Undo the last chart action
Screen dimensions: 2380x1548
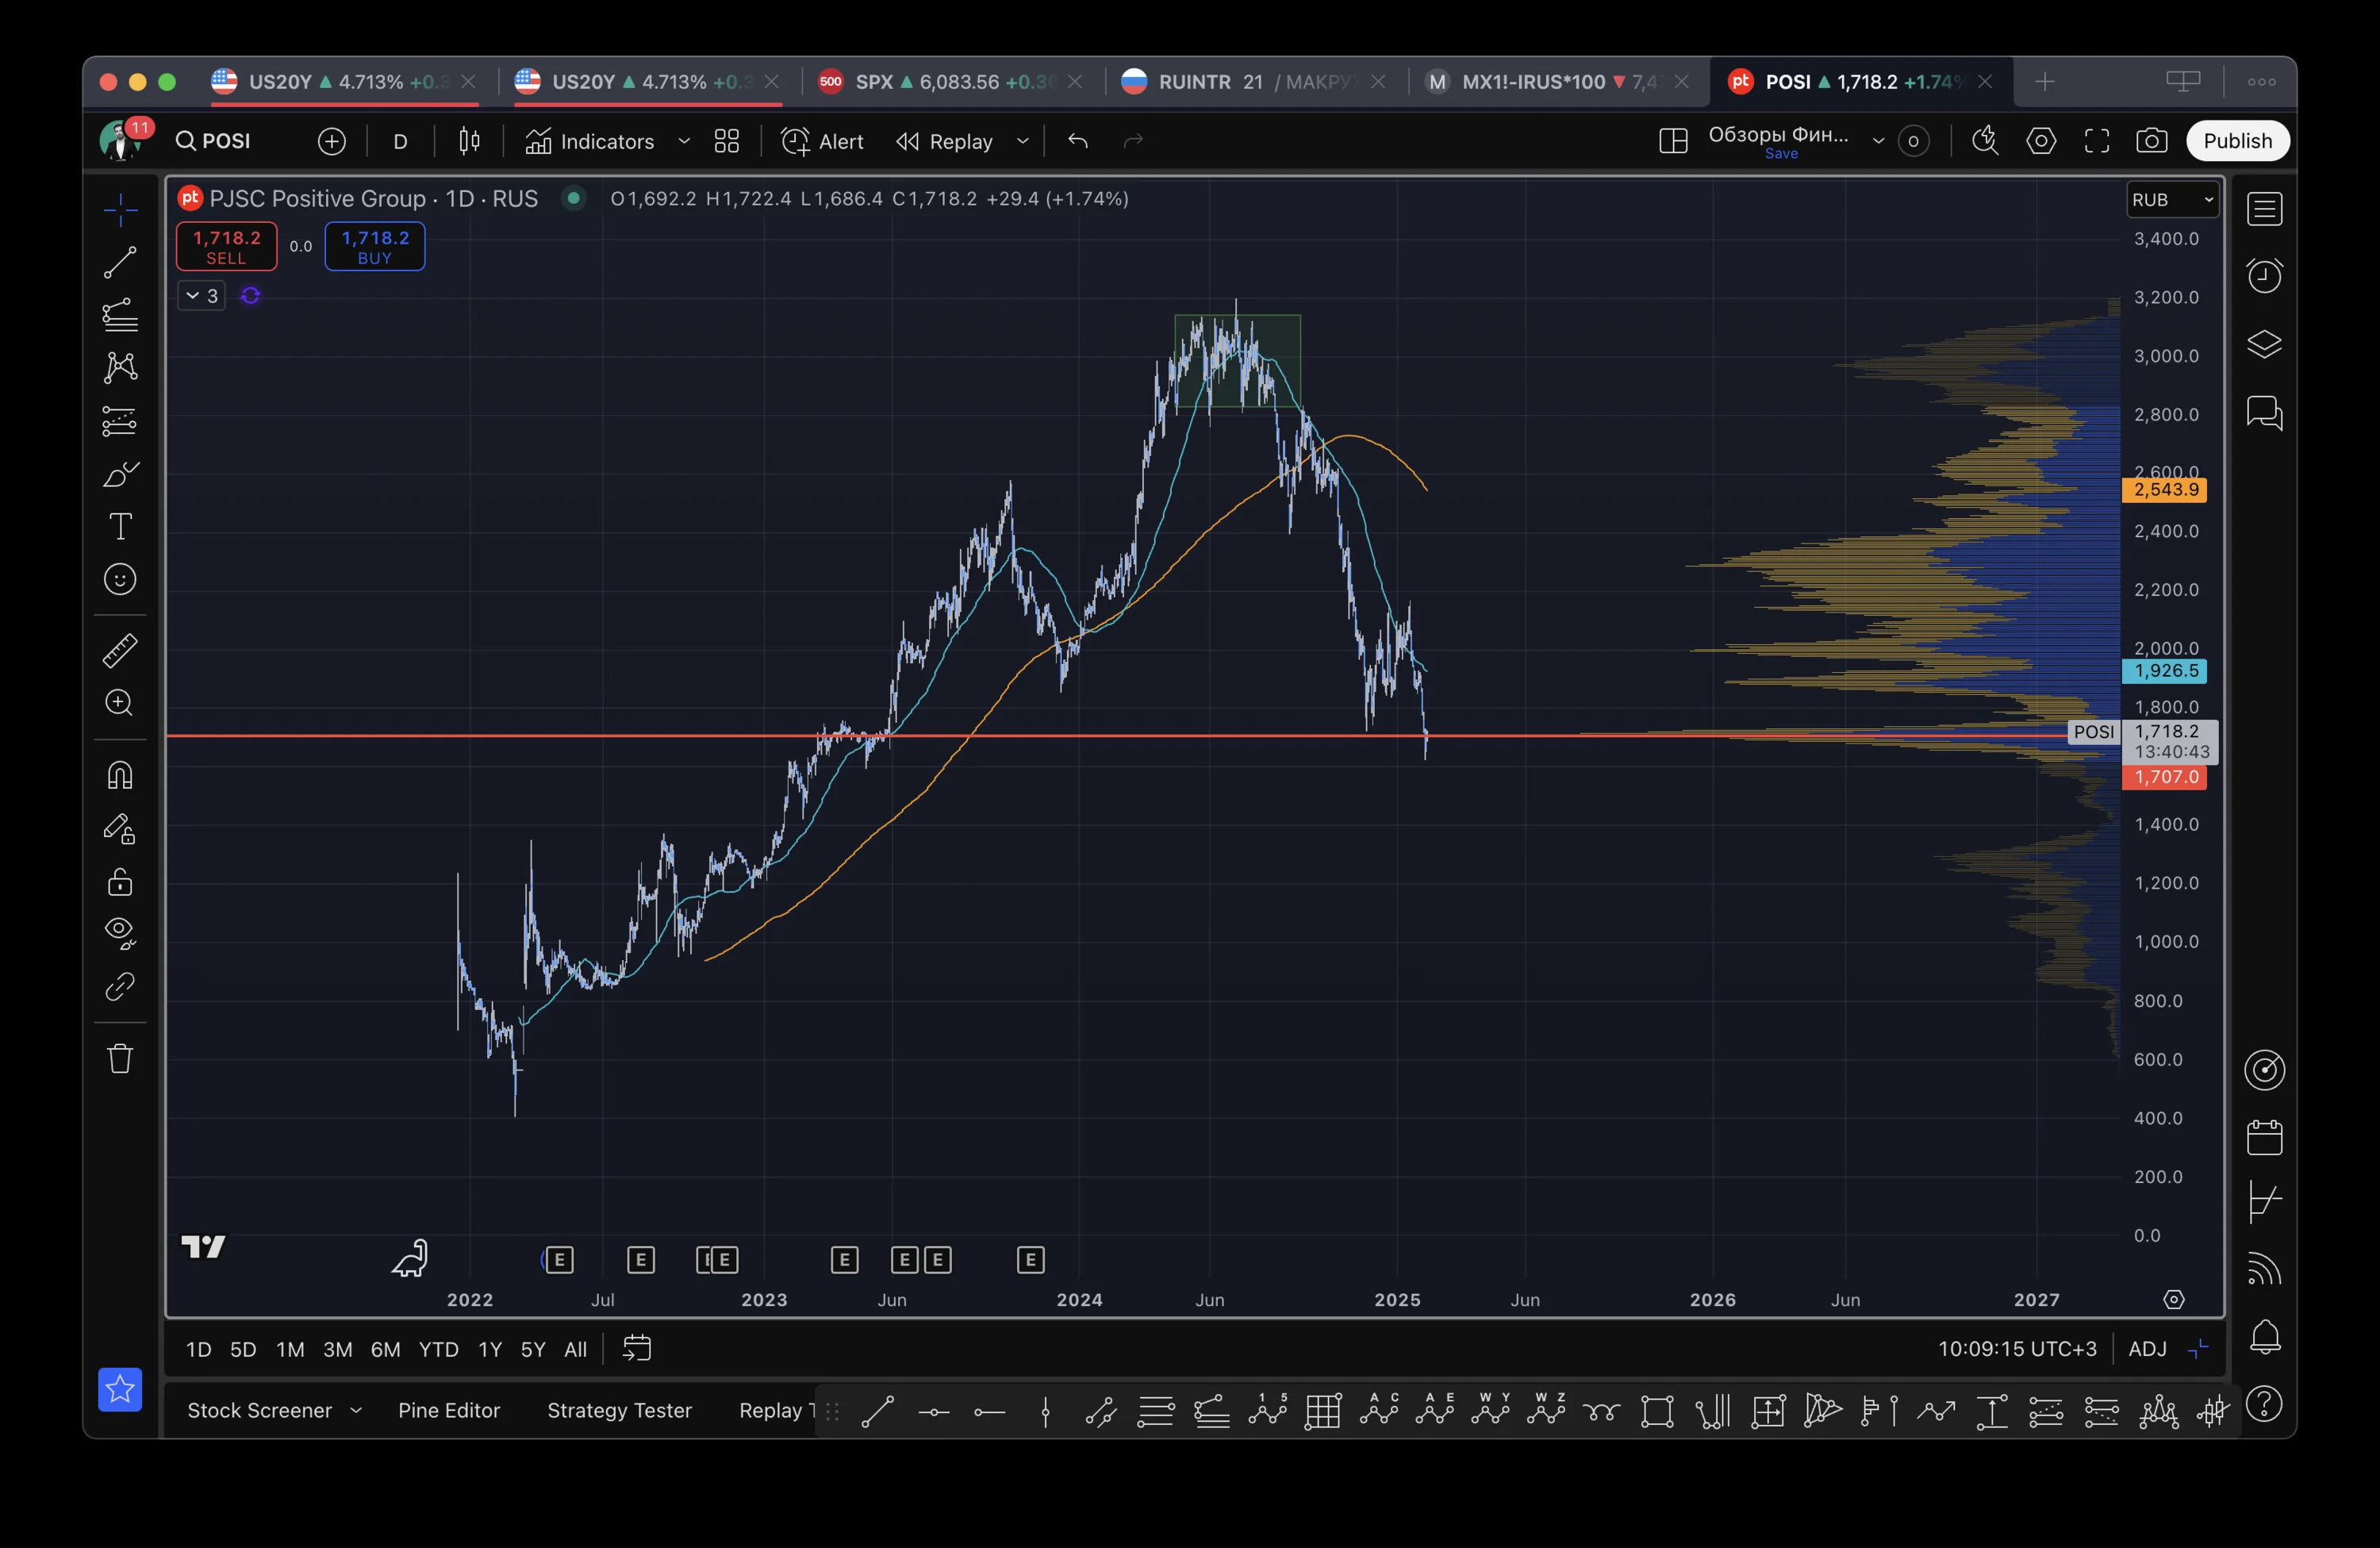pos(1078,141)
